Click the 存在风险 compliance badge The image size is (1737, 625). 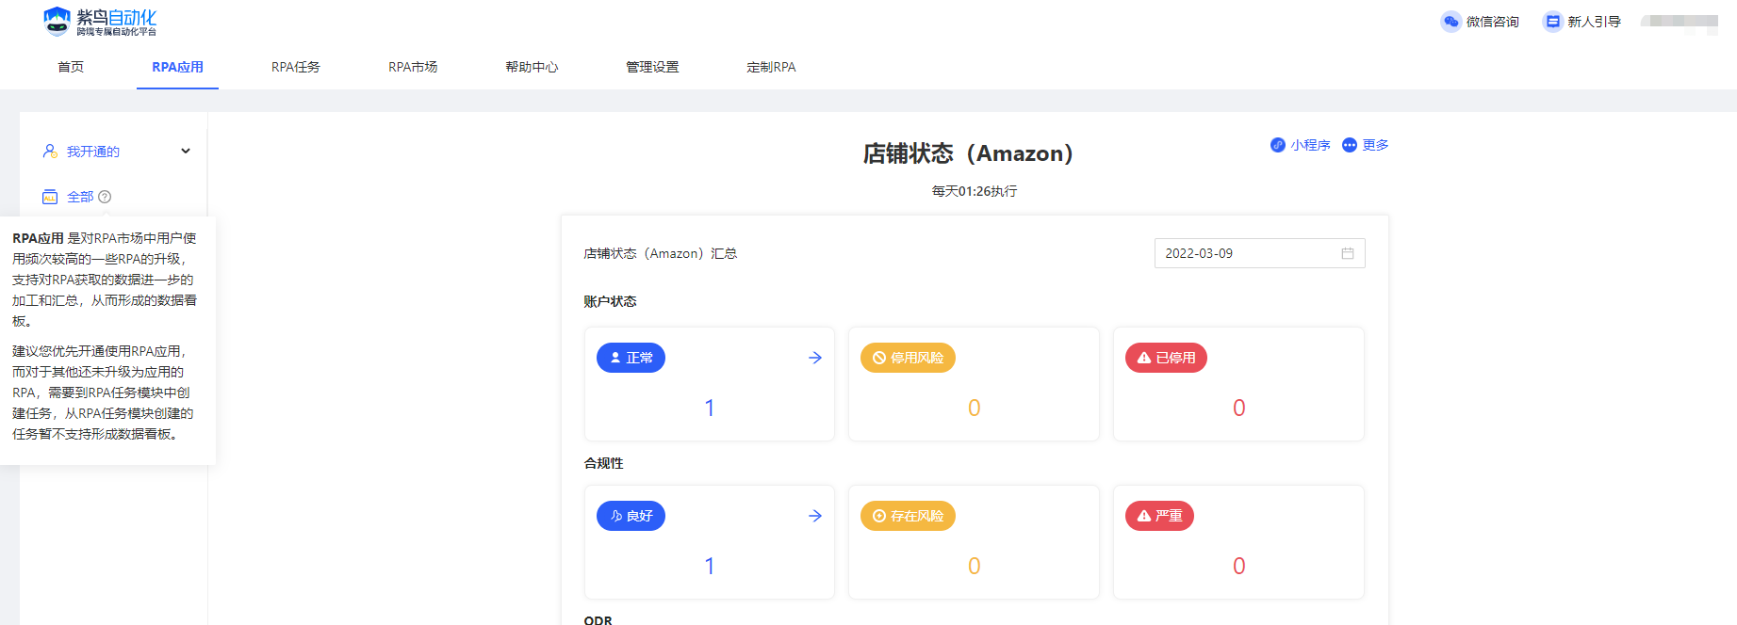pyautogui.click(x=908, y=516)
